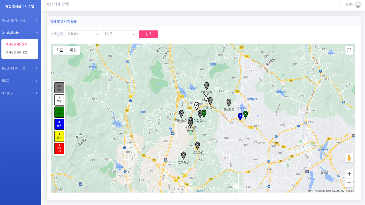The height and width of the screenshot is (205, 365).
Task: Click the 삼성농장 map marker
Action: (197, 145)
